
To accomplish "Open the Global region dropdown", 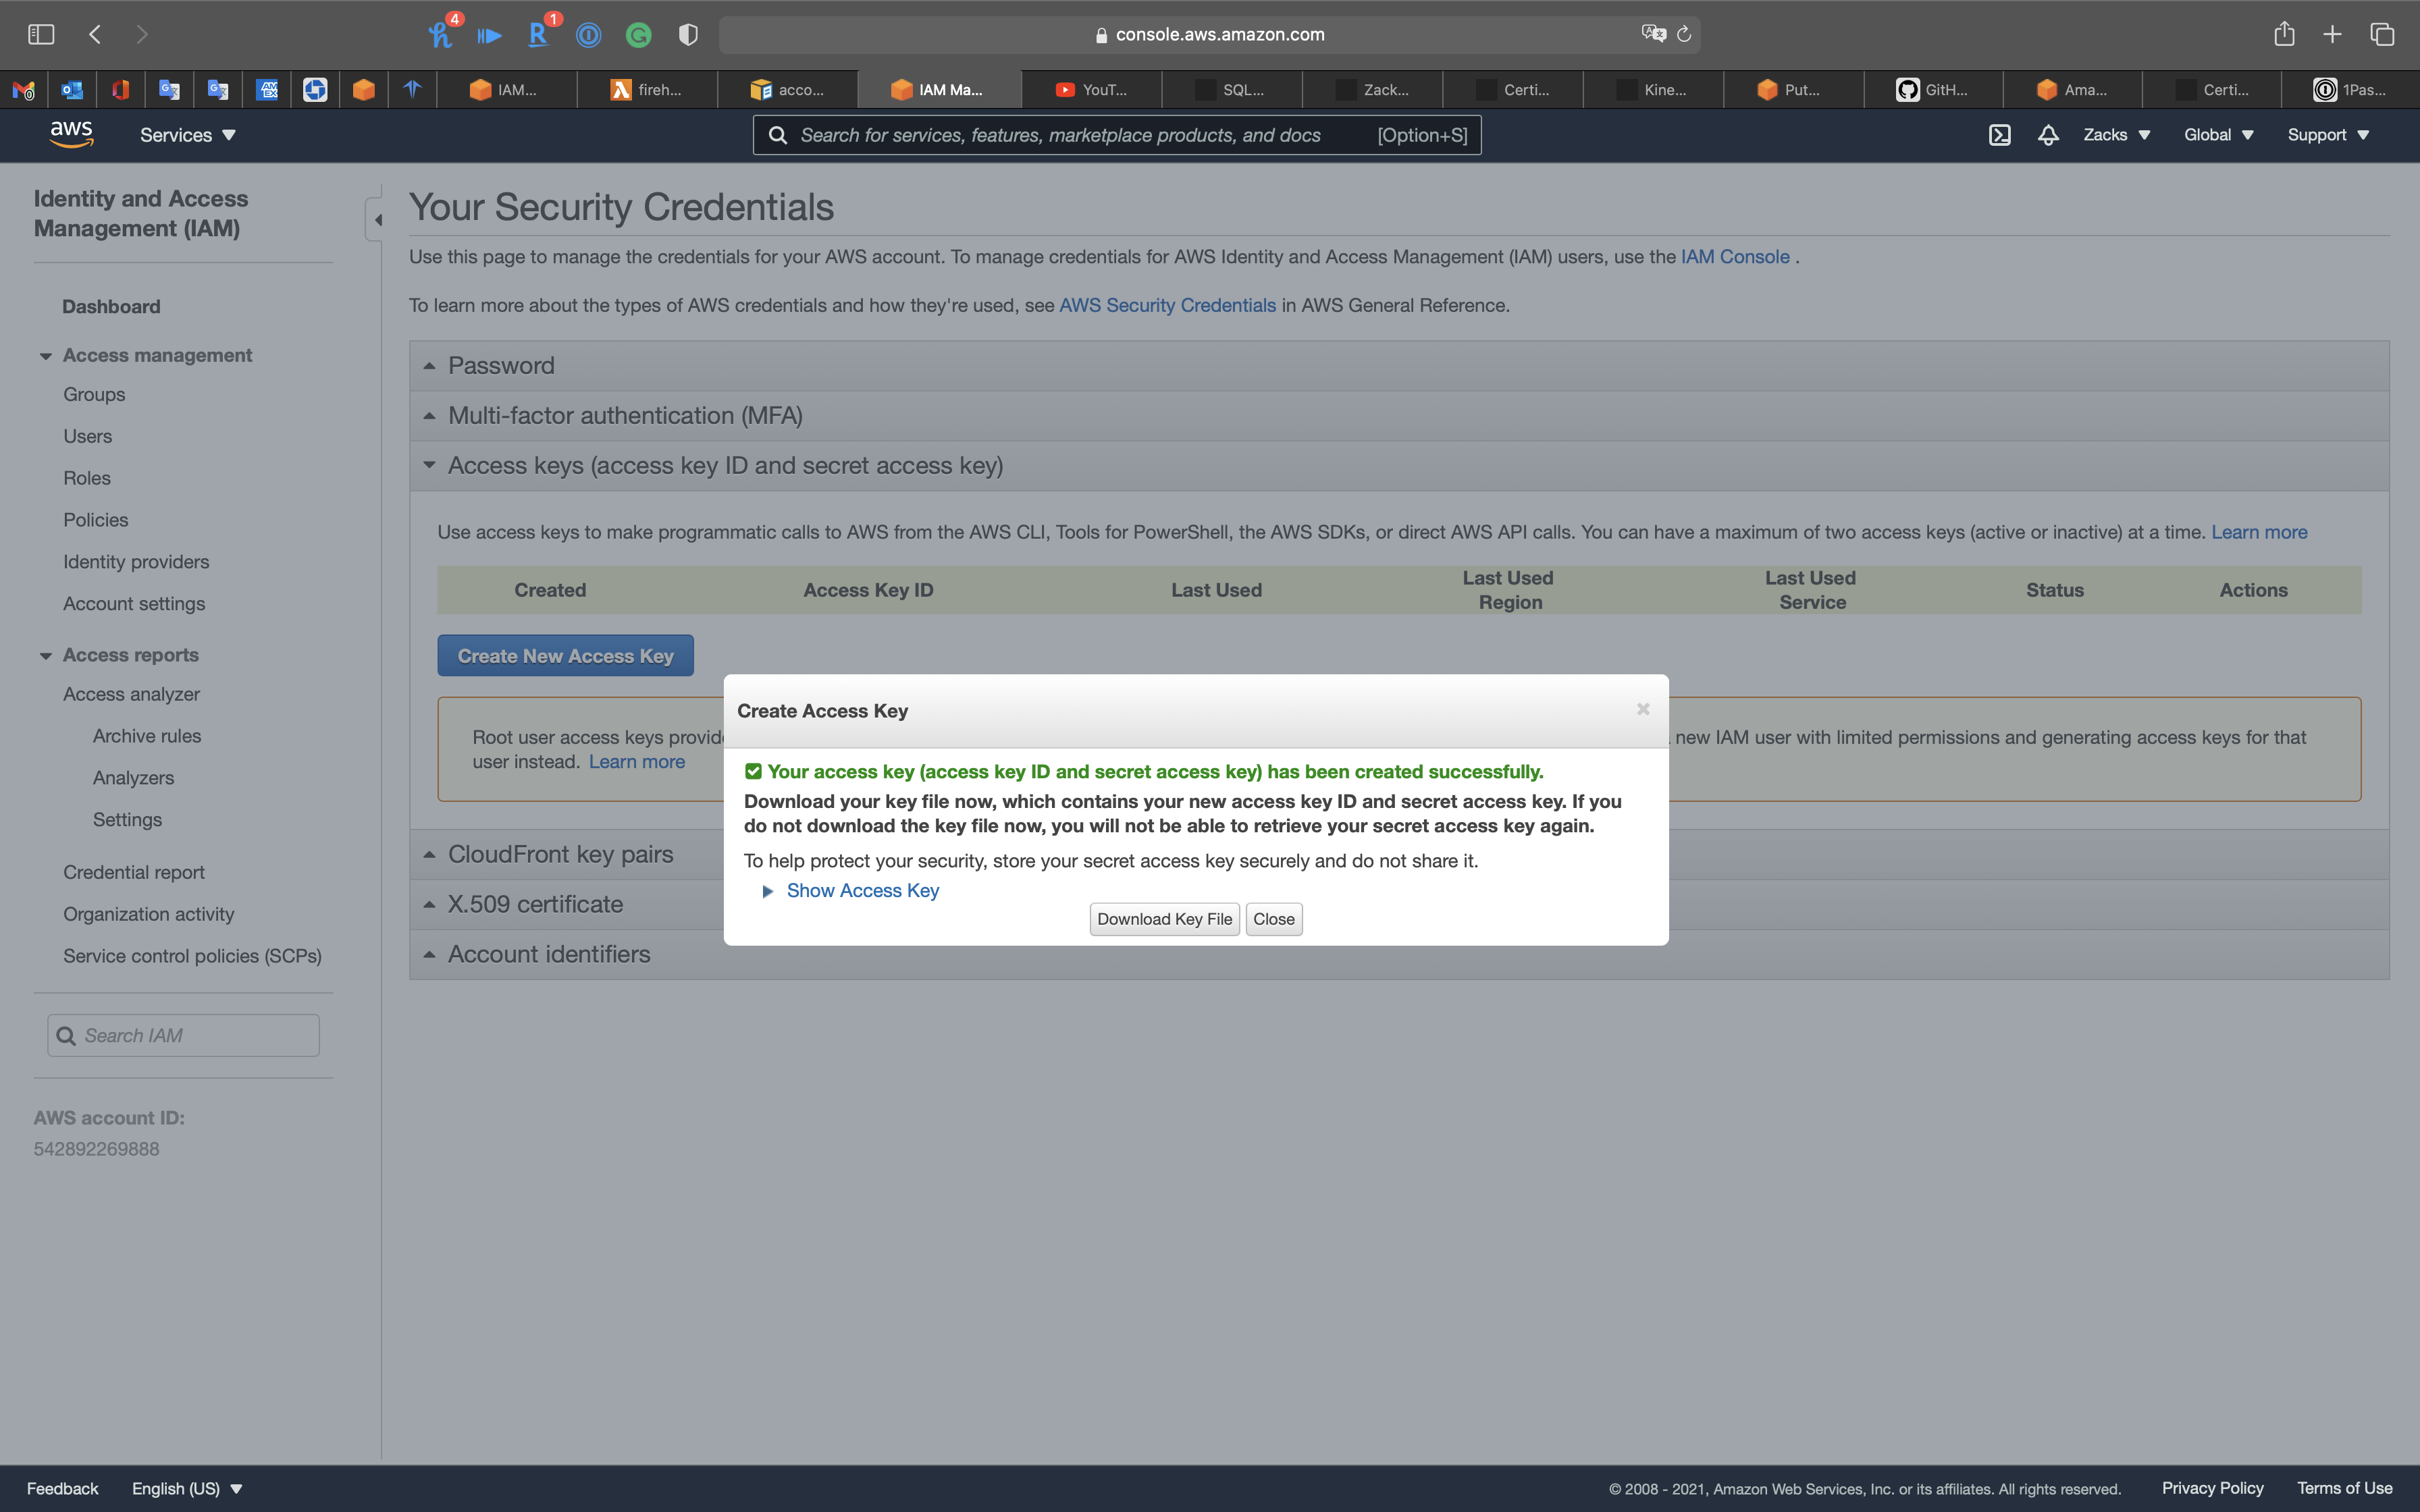I will pyautogui.click(x=2217, y=135).
